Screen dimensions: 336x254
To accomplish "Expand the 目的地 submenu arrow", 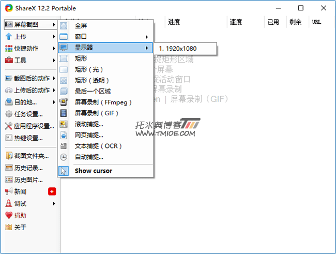I will click(x=54, y=102).
